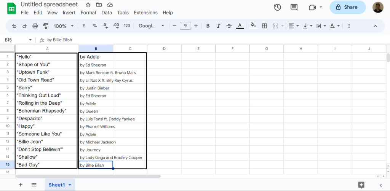The height and width of the screenshot is (191, 390).
Task: Open the Data menu
Action: (107, 13)
